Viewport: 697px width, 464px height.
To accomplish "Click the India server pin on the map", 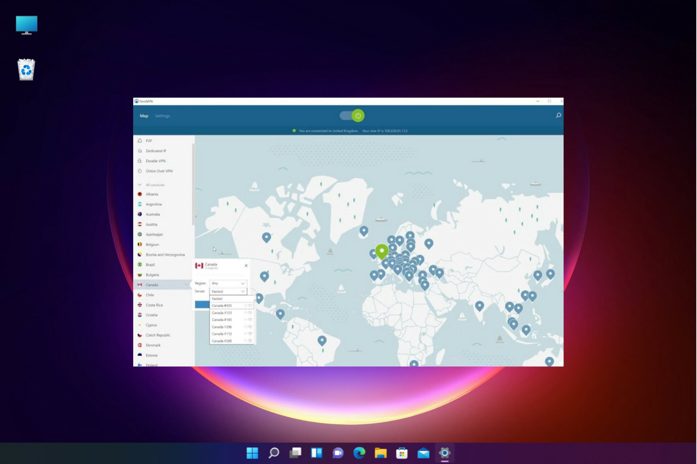I will 480,306.
